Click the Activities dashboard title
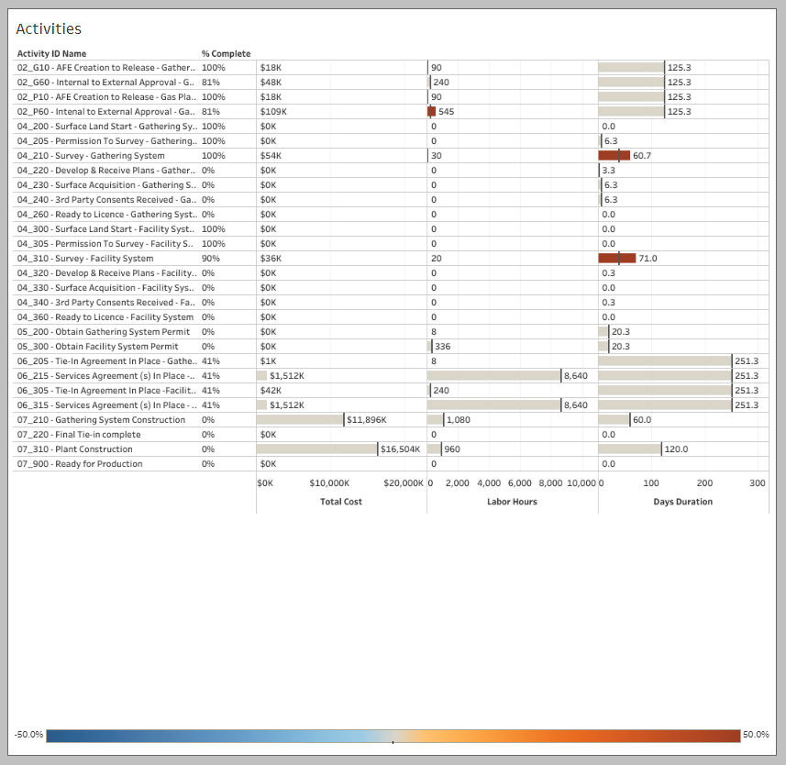Image resolution: width=786 pixels, height=765 pixels. (x=49, y=29)
